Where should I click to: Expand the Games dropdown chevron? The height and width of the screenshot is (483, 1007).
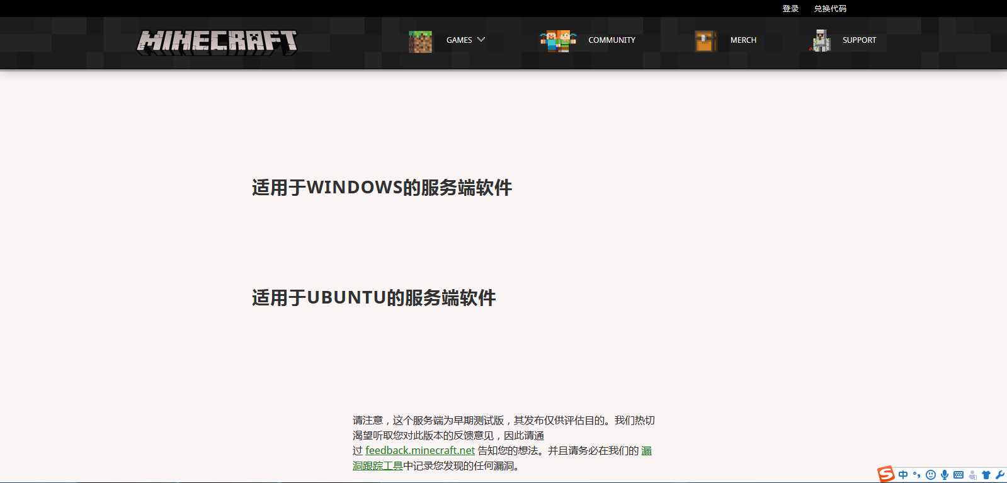481,40
